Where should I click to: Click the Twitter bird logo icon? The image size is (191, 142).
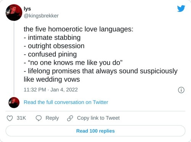click(x=181, y=8)
